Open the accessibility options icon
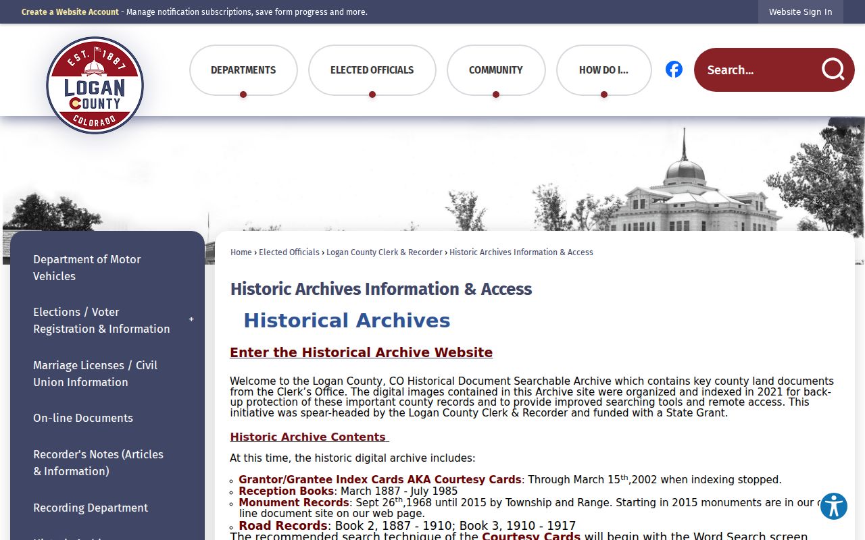The height and width of the screenshot is (540, 865). [x=834, y=506]
